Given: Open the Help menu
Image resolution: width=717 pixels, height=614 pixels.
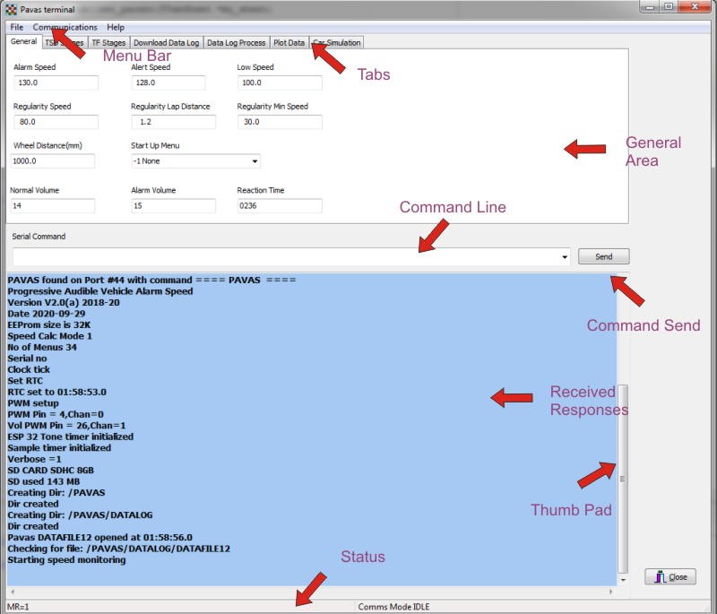Looking at the screenshot, I should (116, 28).
